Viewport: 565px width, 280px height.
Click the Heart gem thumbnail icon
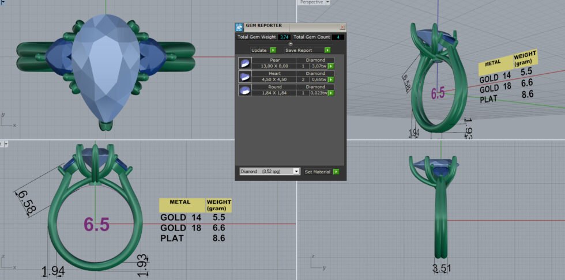coord(245,76)
